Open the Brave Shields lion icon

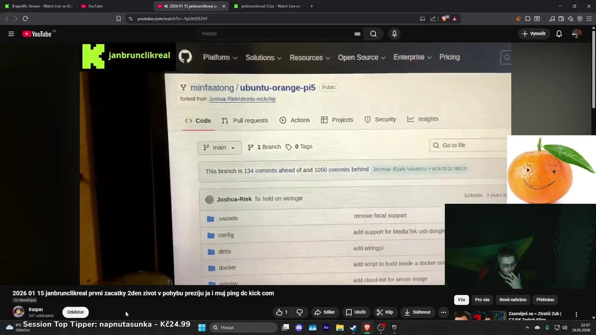[x=444, y=19]
